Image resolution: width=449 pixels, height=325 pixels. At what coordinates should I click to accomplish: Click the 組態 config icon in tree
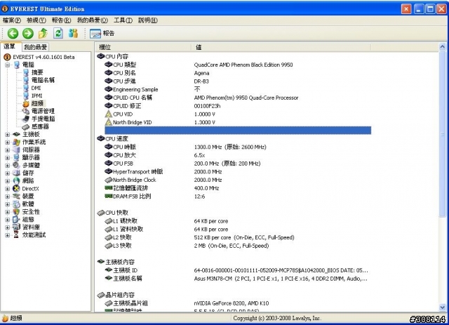click(17, 220)
